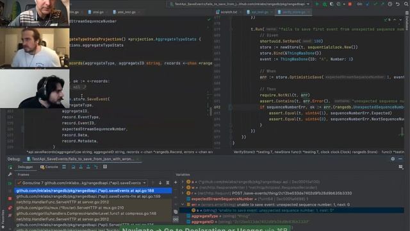
Task: Click the Debug bug icon in top toolbar
Action: point(325,4)
